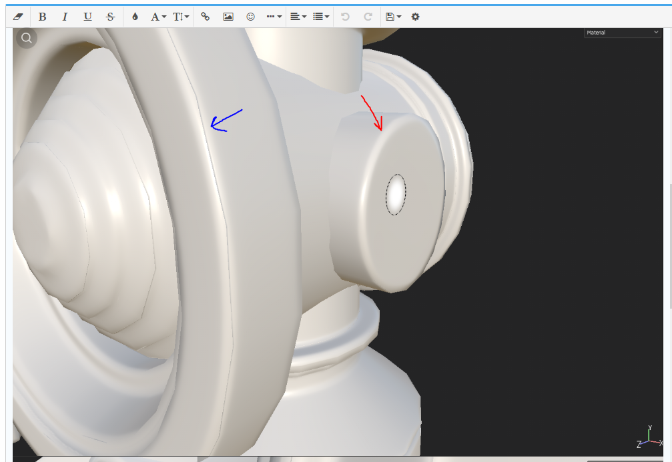Click the magnifier icon on the 3D viewer
Image resolution: width=672 pixels, height=462 pixels.
tap(27, 38)
